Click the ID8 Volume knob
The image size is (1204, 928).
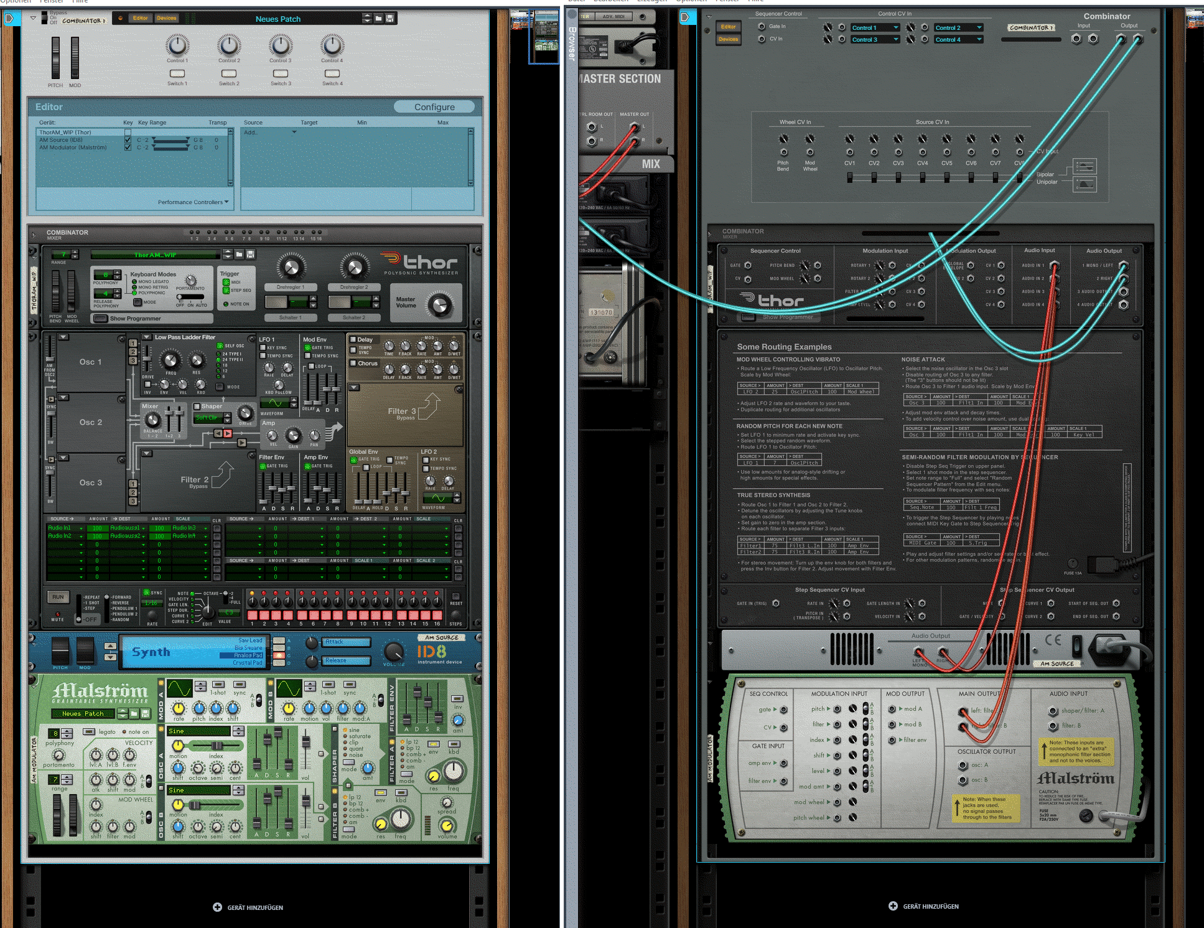(x=393, y=652)
